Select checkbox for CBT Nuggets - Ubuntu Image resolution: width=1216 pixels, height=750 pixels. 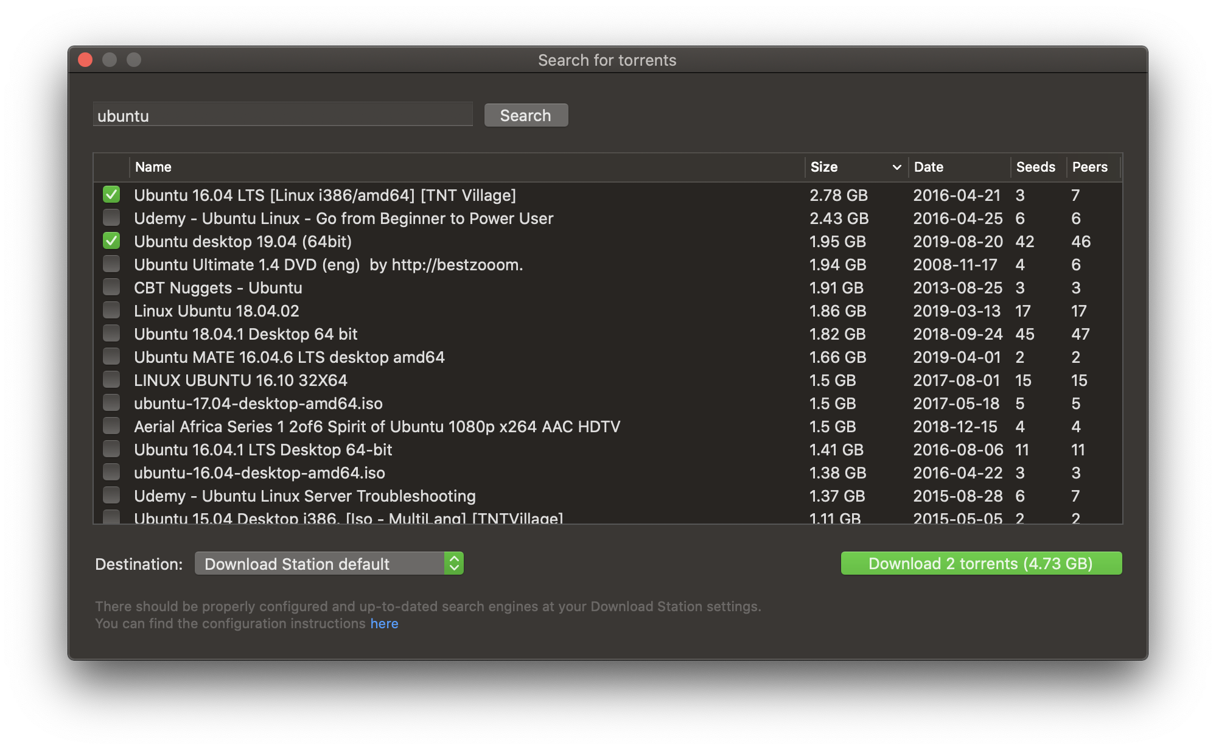[x=111, y=287]
